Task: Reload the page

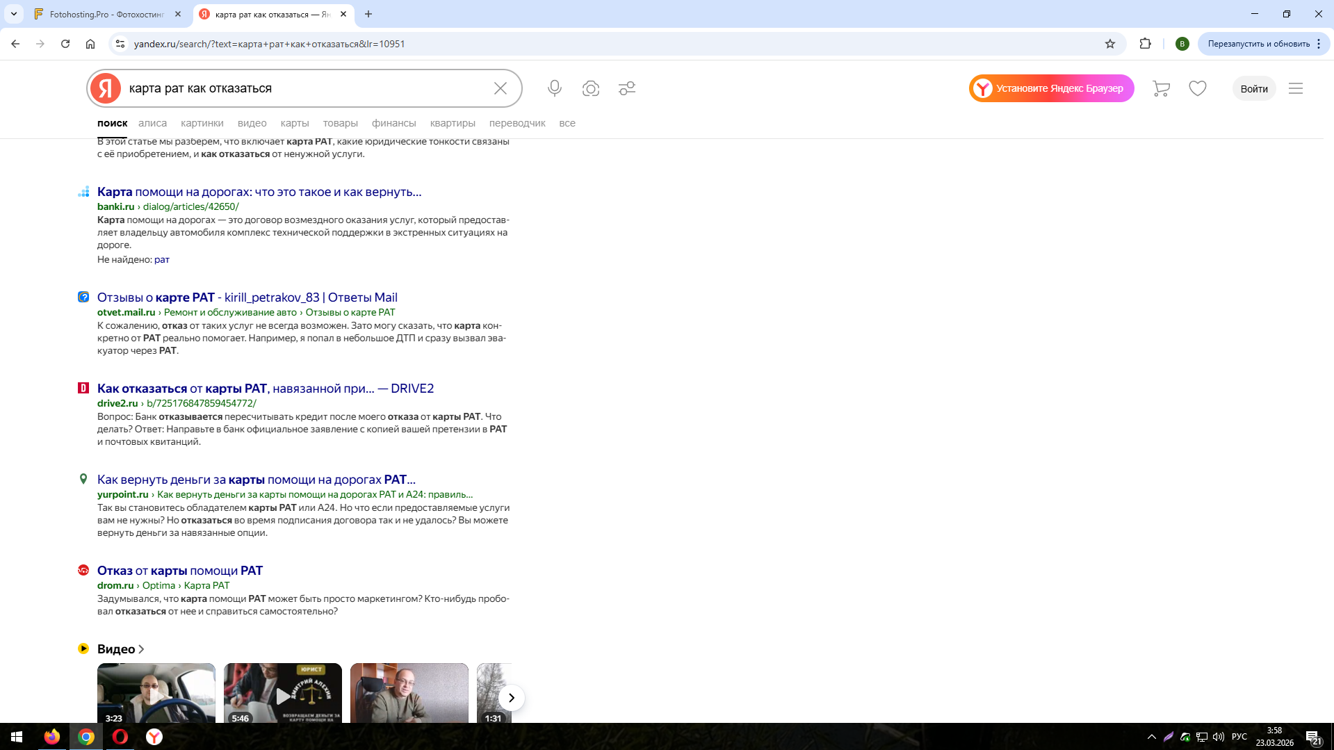Action: pos(65,44)
